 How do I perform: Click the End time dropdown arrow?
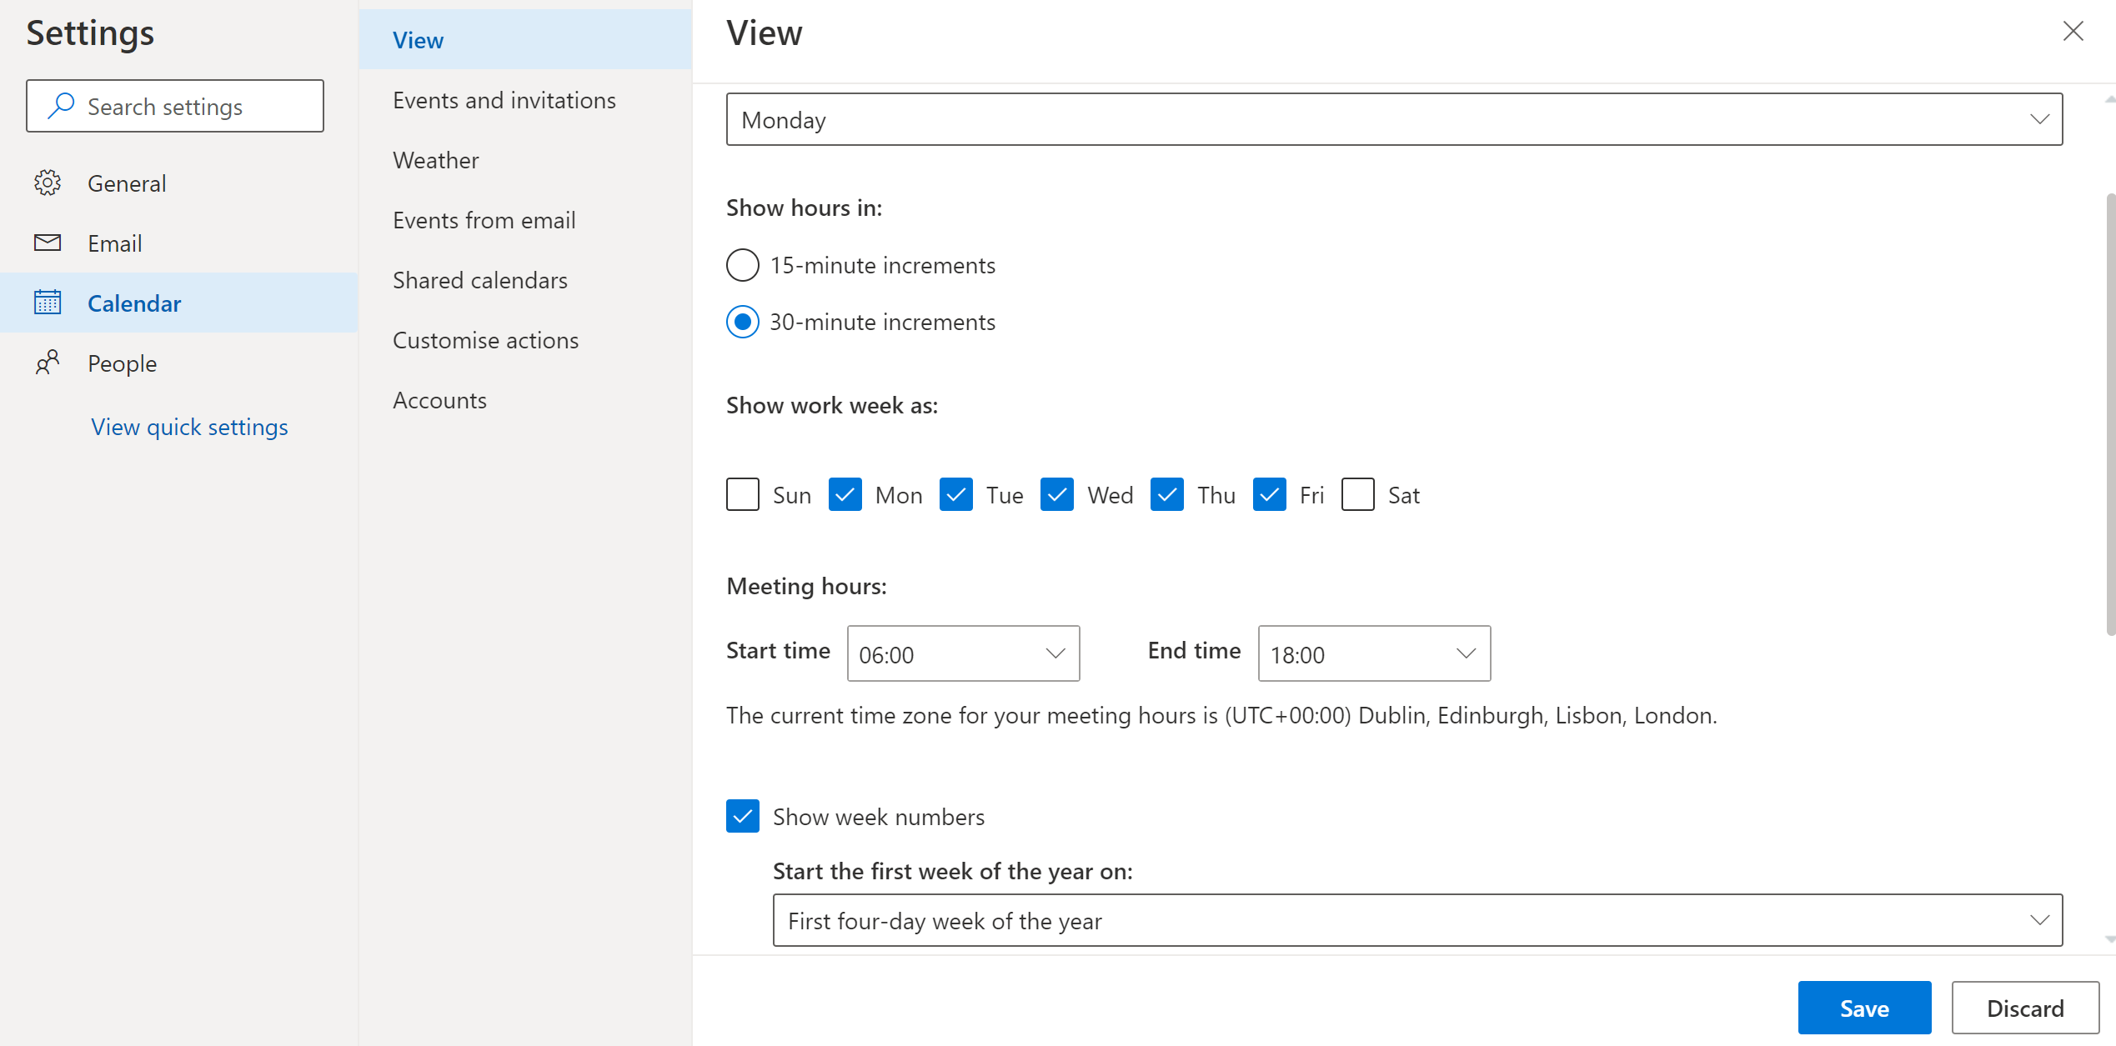point(1464,653)
